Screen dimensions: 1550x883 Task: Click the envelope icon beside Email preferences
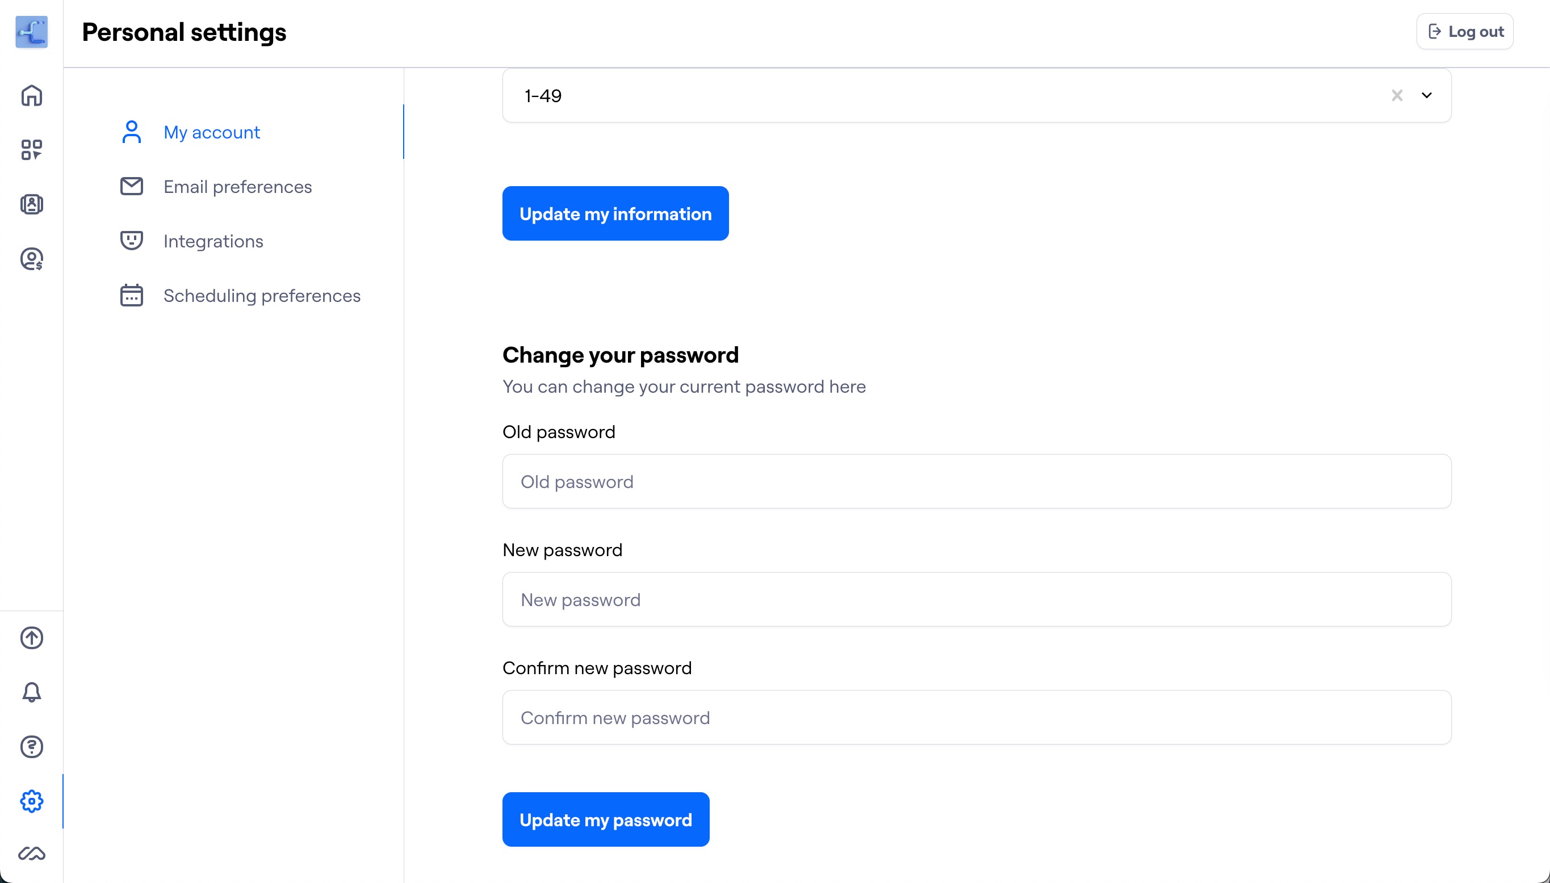coord(131,186)
